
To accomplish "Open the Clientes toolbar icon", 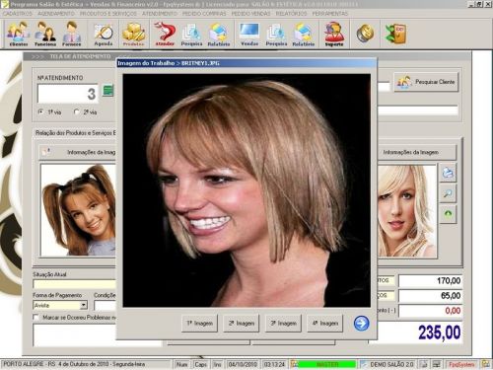I will 19,34.
